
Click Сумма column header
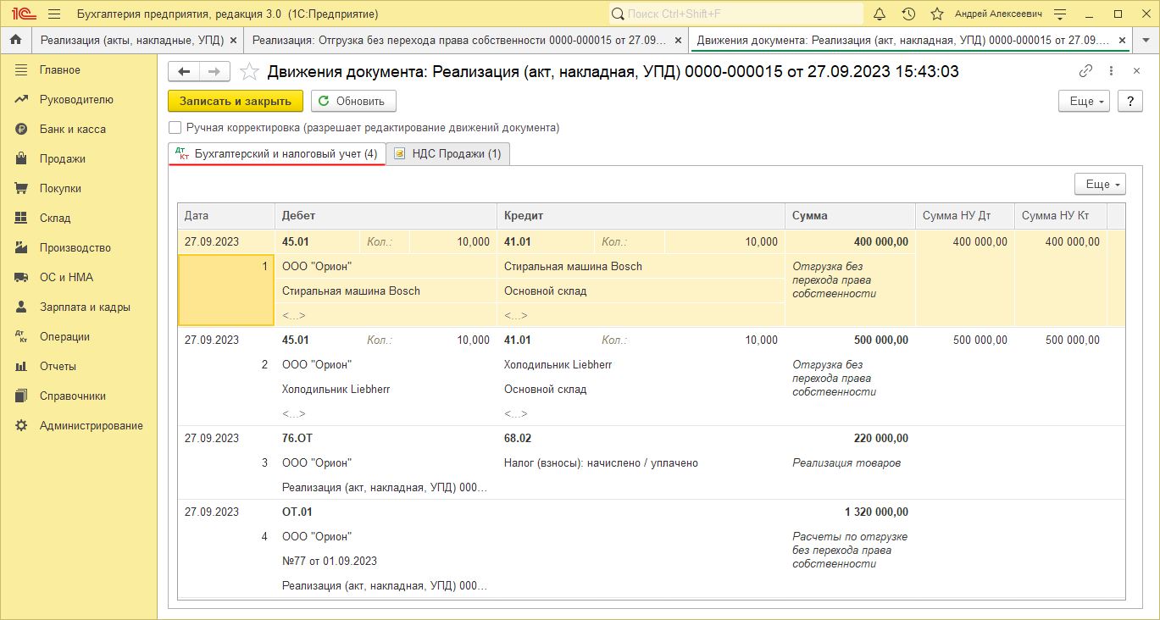click(x=850, y=216)
